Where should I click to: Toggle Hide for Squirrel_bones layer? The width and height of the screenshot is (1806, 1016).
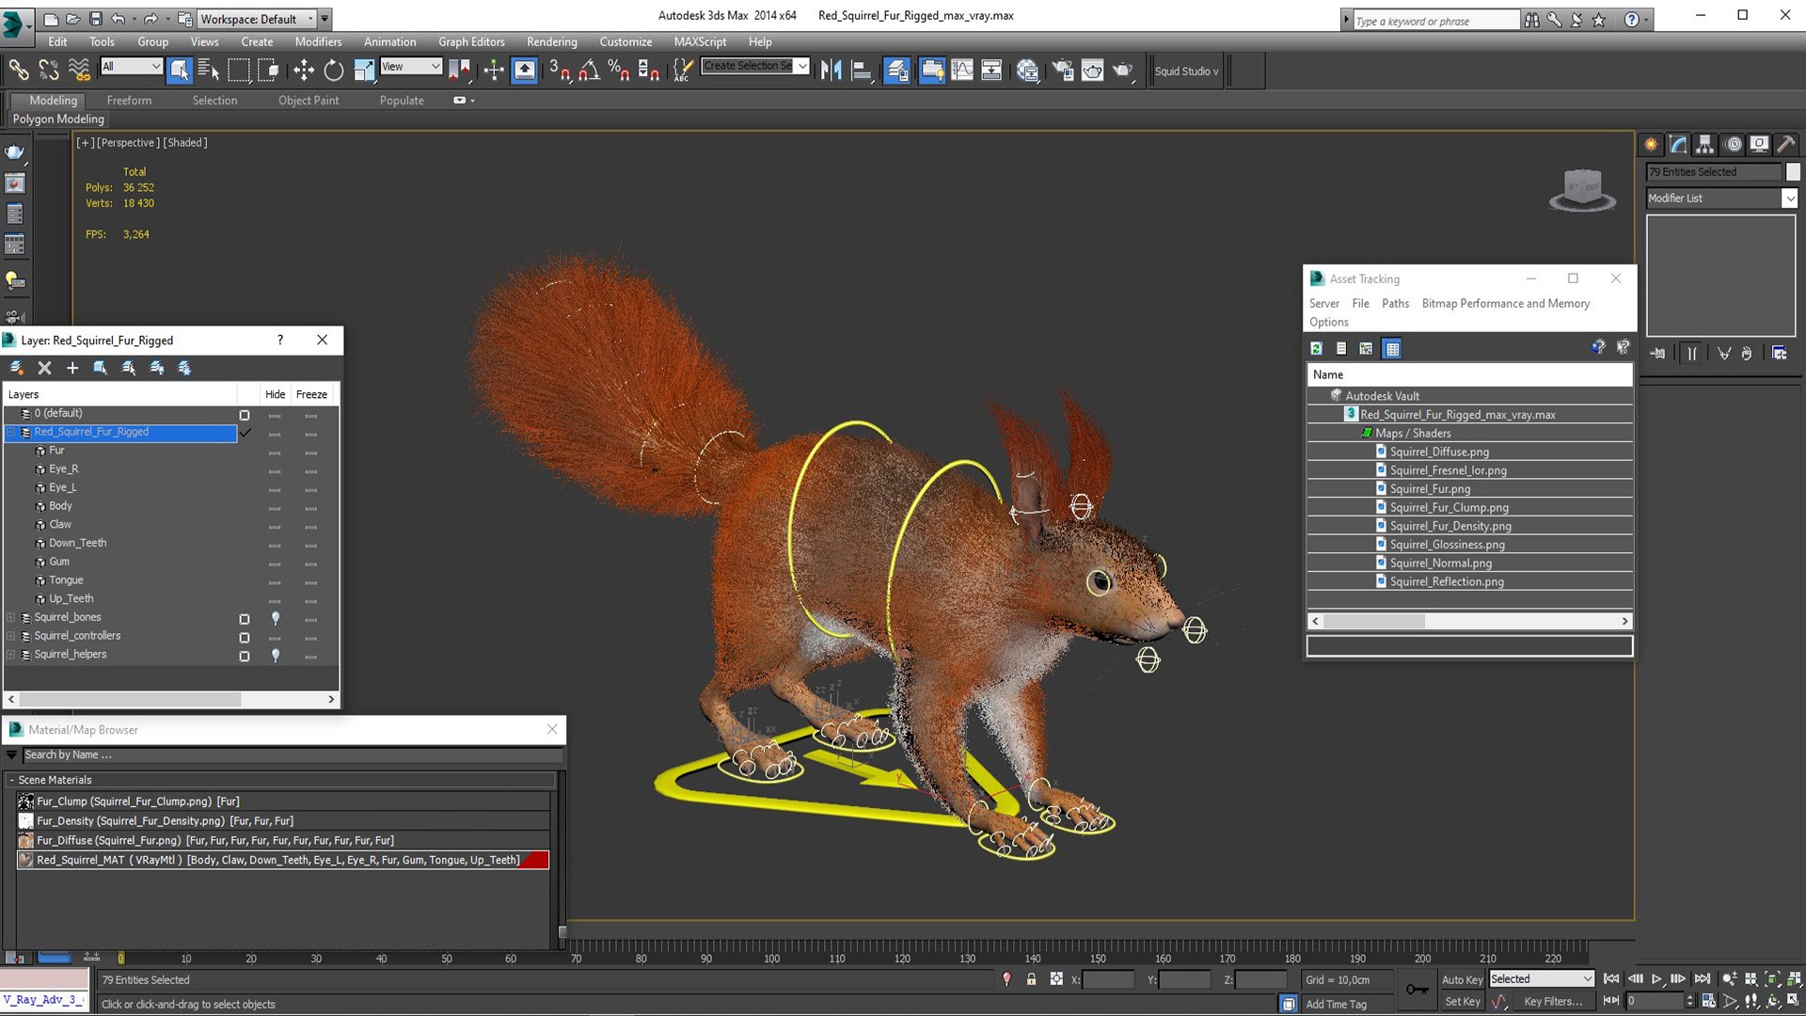[275, 618]
